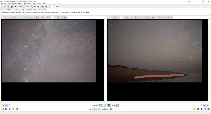
Task: Open the Images menu
Action: pos(14,4)
